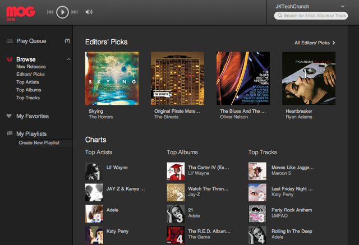Click the Moves Like Jagger track thumbnail
The image size is (359, 245).
point(257,171)
